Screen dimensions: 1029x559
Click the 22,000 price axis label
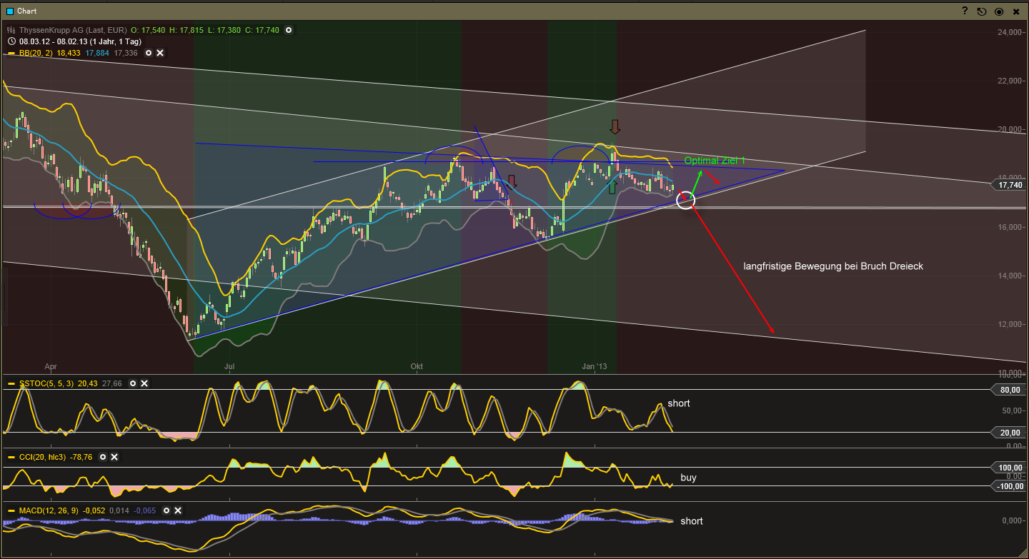point(1011,81)
